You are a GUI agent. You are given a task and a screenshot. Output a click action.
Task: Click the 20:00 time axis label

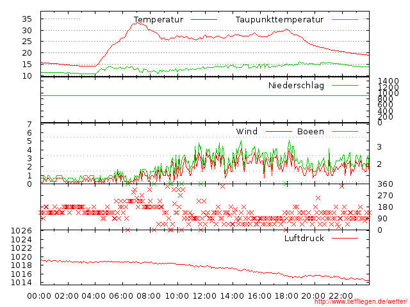pos(313,296)
